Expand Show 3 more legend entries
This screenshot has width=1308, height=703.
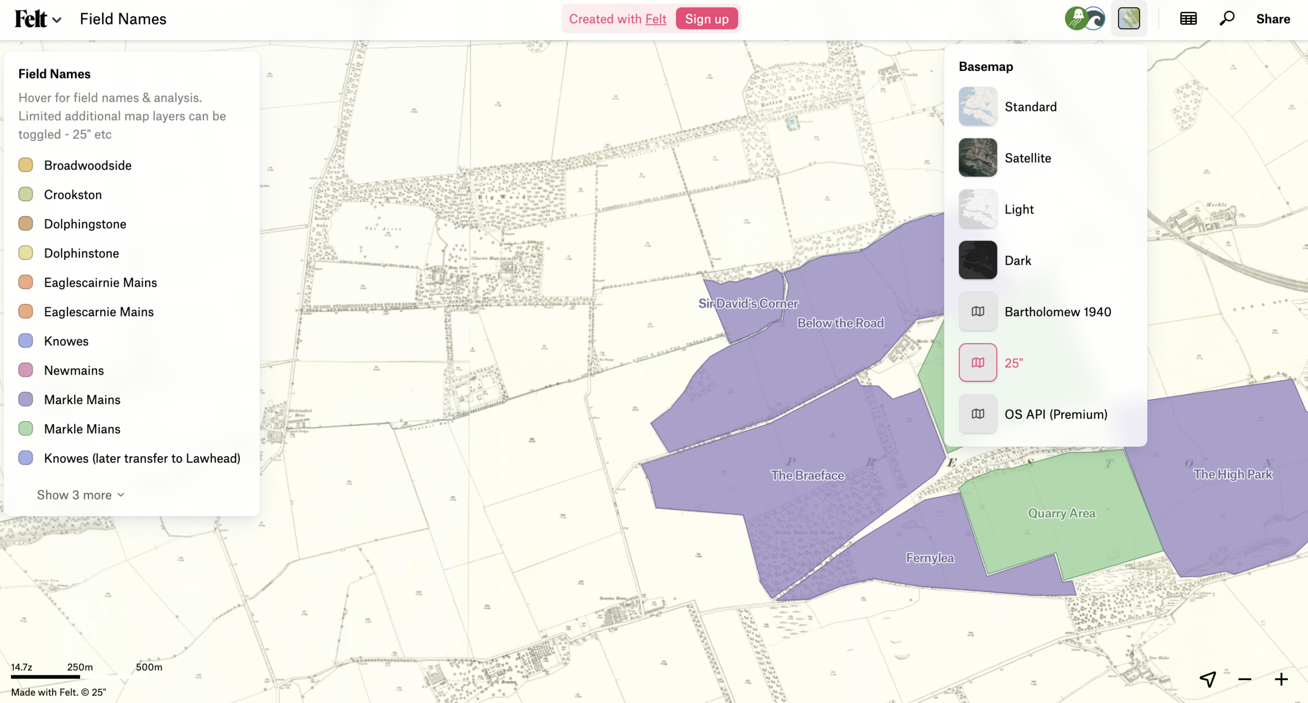point(75,495)
